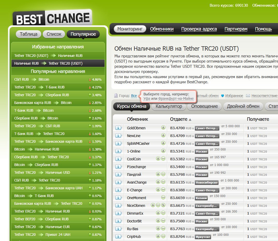This screenshot has width=278, height=241.
Task: Click the person badge icon next to AvanChange
Action: tap(158, 182)
